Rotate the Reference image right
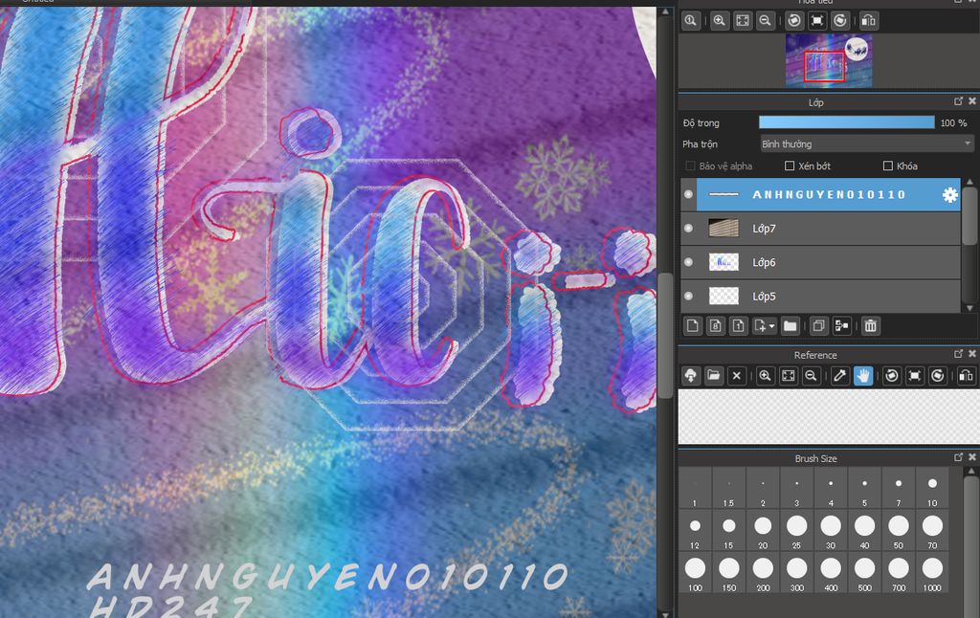Viewport: 980px width, 618px height. (938, 376)
